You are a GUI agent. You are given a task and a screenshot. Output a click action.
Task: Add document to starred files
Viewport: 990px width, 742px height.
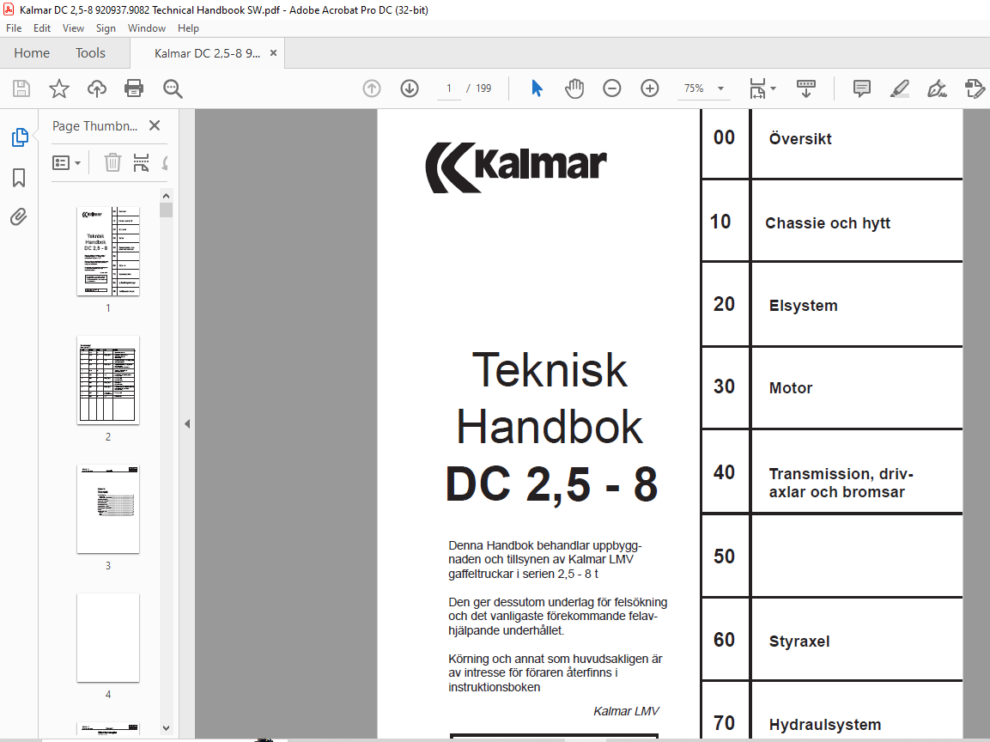tap(58, 88)
